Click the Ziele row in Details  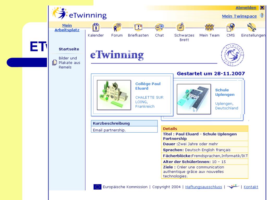(x=205, y=172)
